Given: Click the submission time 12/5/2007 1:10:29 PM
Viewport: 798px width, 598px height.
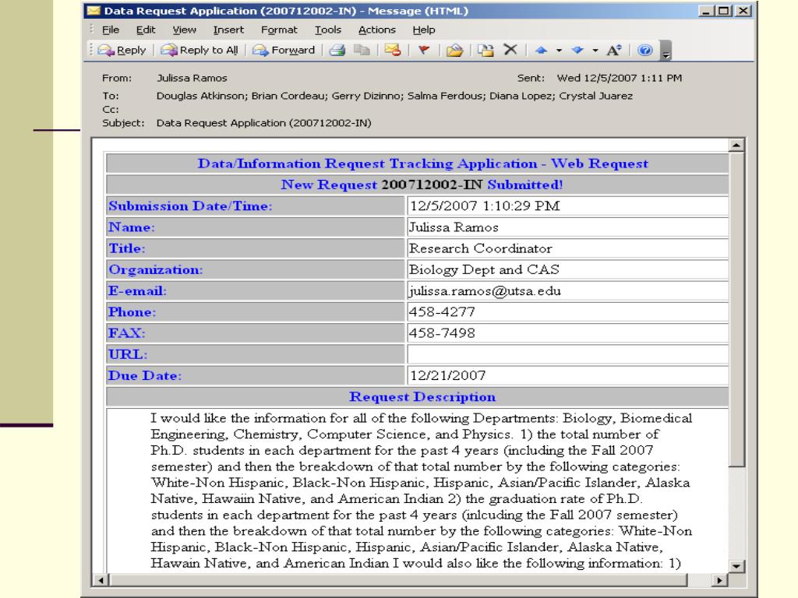Looking at the screenshot, I should [485, 206].
